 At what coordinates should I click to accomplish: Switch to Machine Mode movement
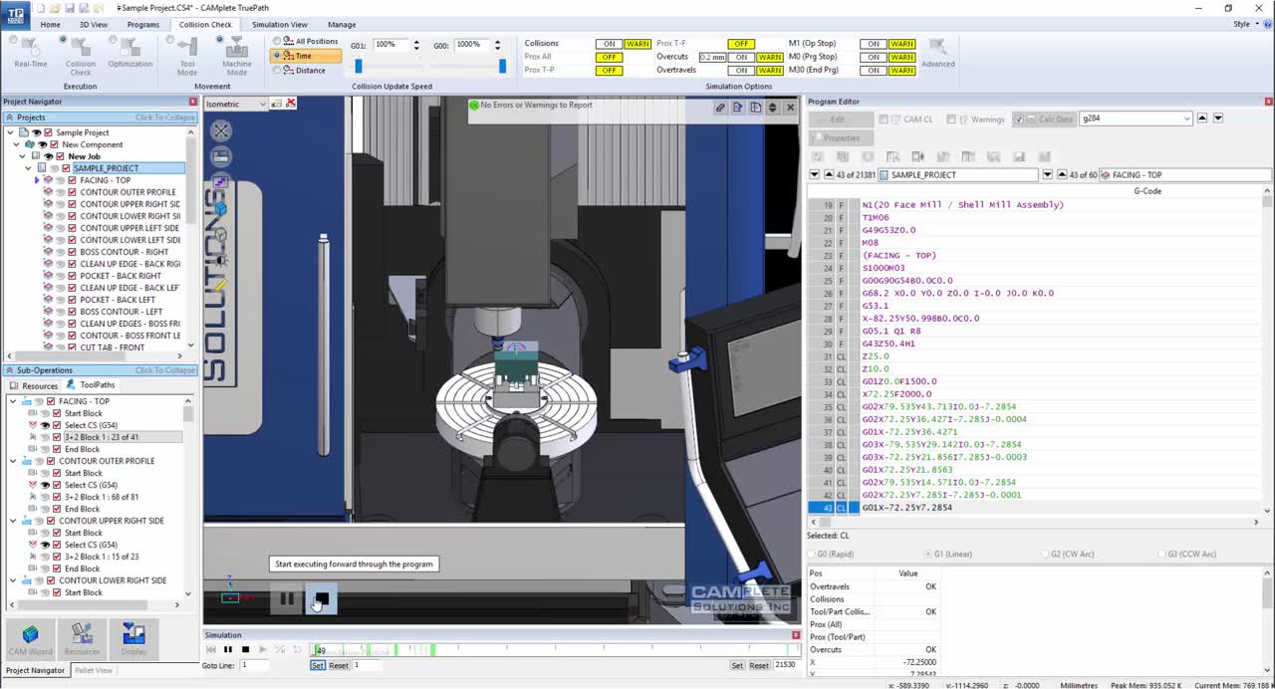[236, 56]
